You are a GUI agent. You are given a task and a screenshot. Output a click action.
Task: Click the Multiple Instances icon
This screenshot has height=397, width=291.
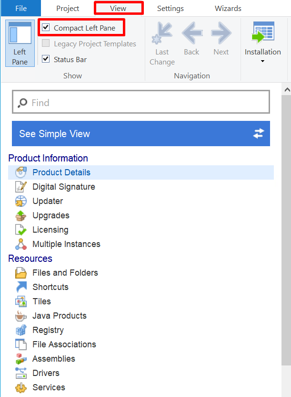tap(20, 244)
